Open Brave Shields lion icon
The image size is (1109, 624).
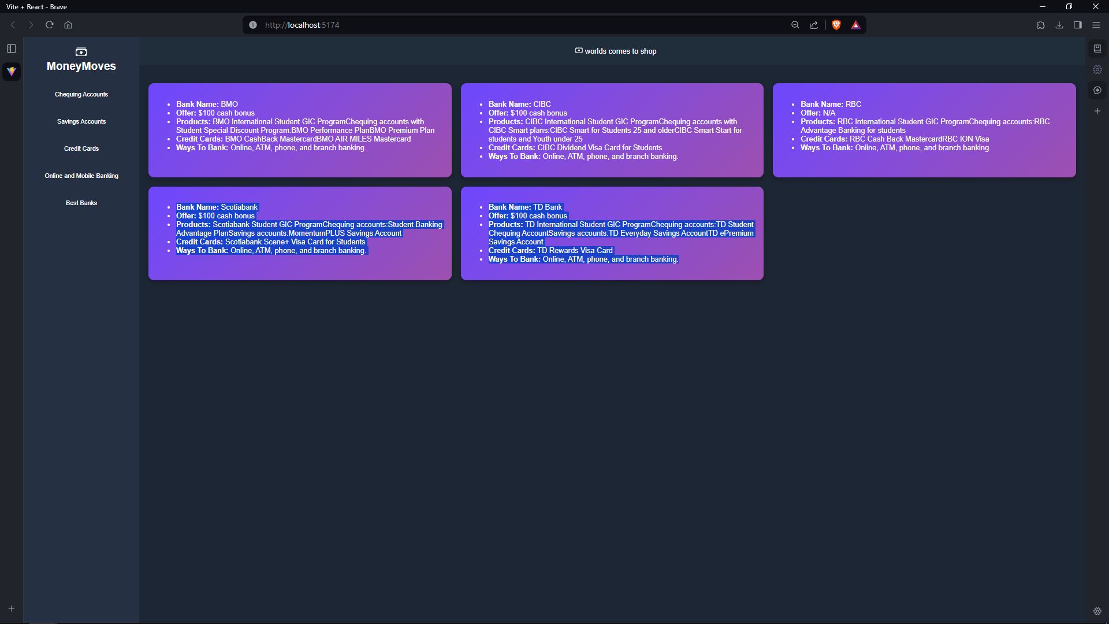pos(836,25)
